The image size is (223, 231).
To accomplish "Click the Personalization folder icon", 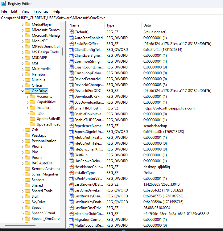I will [28, 141].
